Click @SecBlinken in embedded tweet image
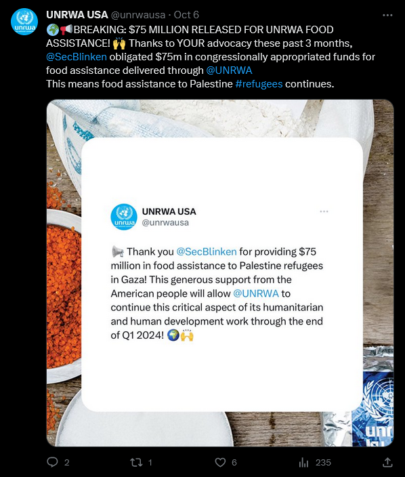Viewport: 405px width, 477px height. coord(207,251)
